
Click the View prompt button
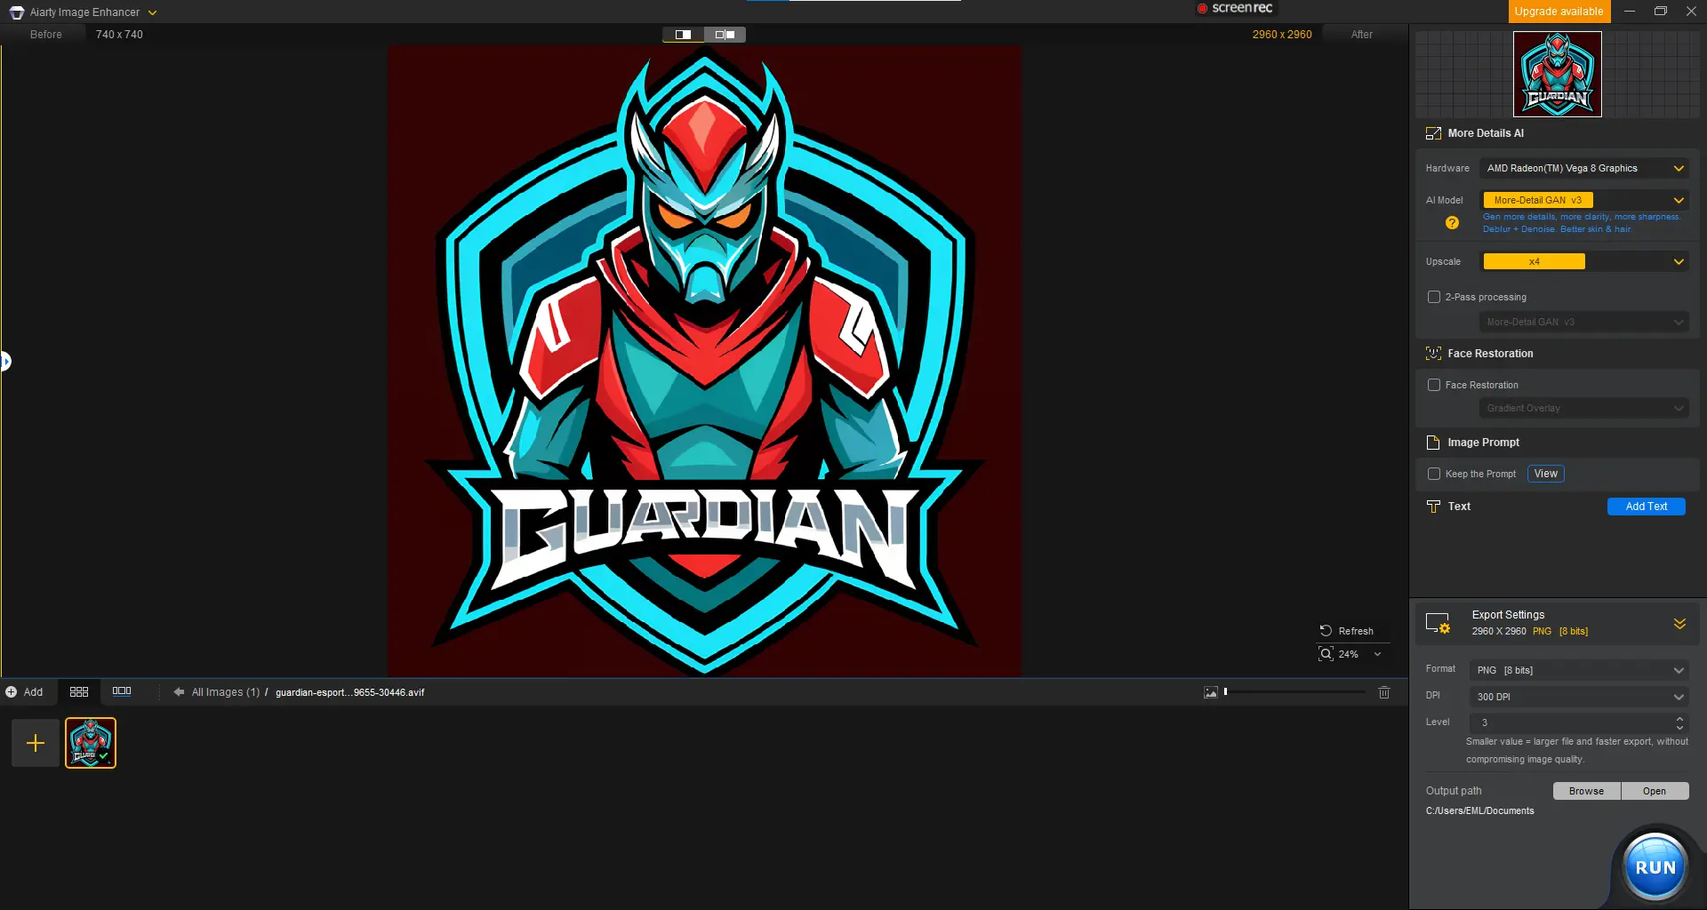pos(1545,474)
